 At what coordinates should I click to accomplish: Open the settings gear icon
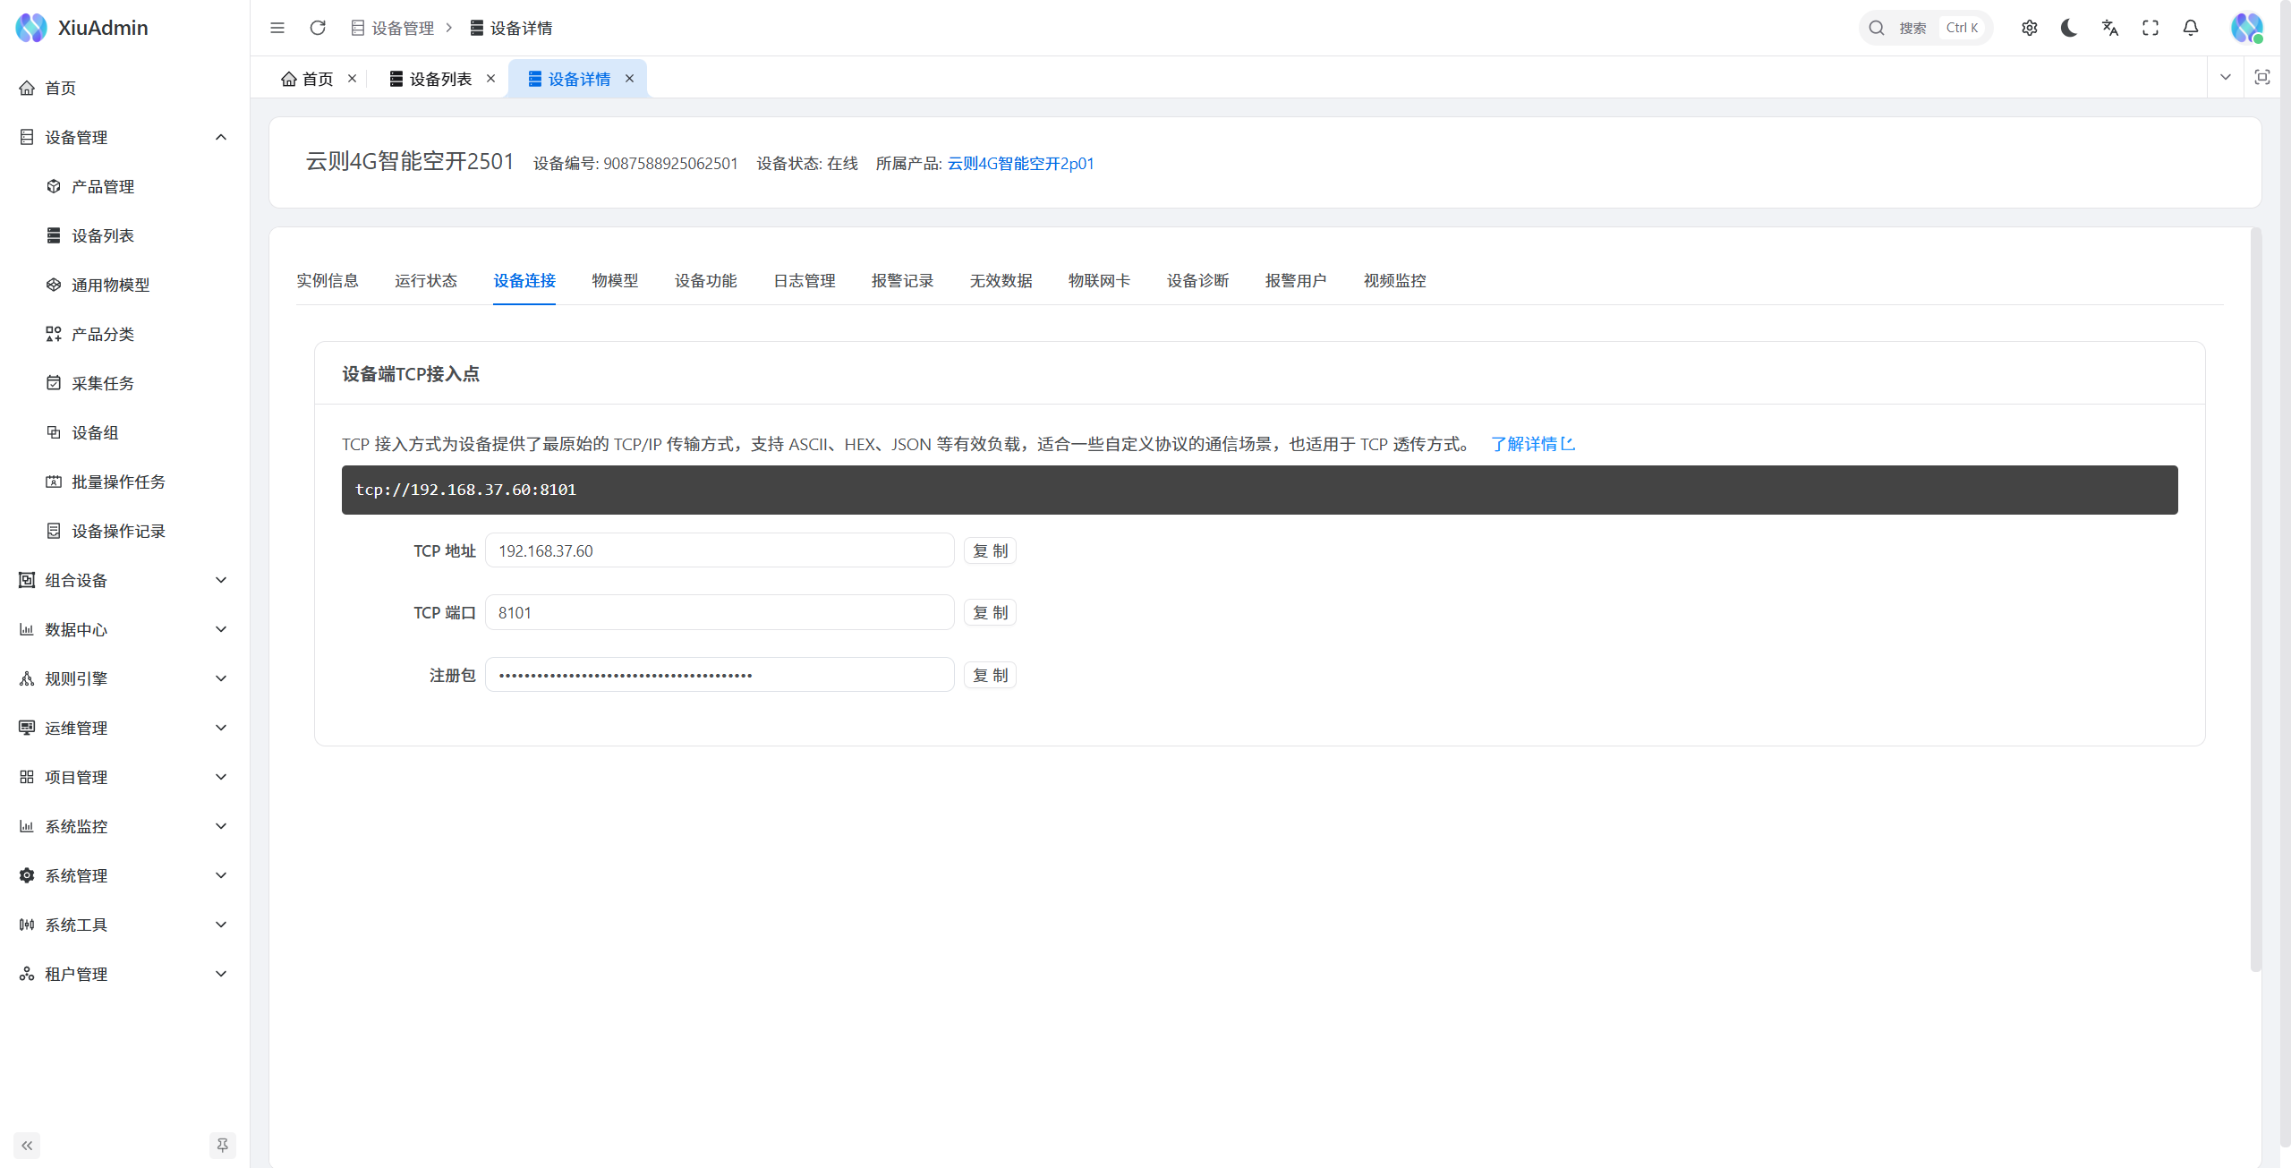[x=2029, y=28]
